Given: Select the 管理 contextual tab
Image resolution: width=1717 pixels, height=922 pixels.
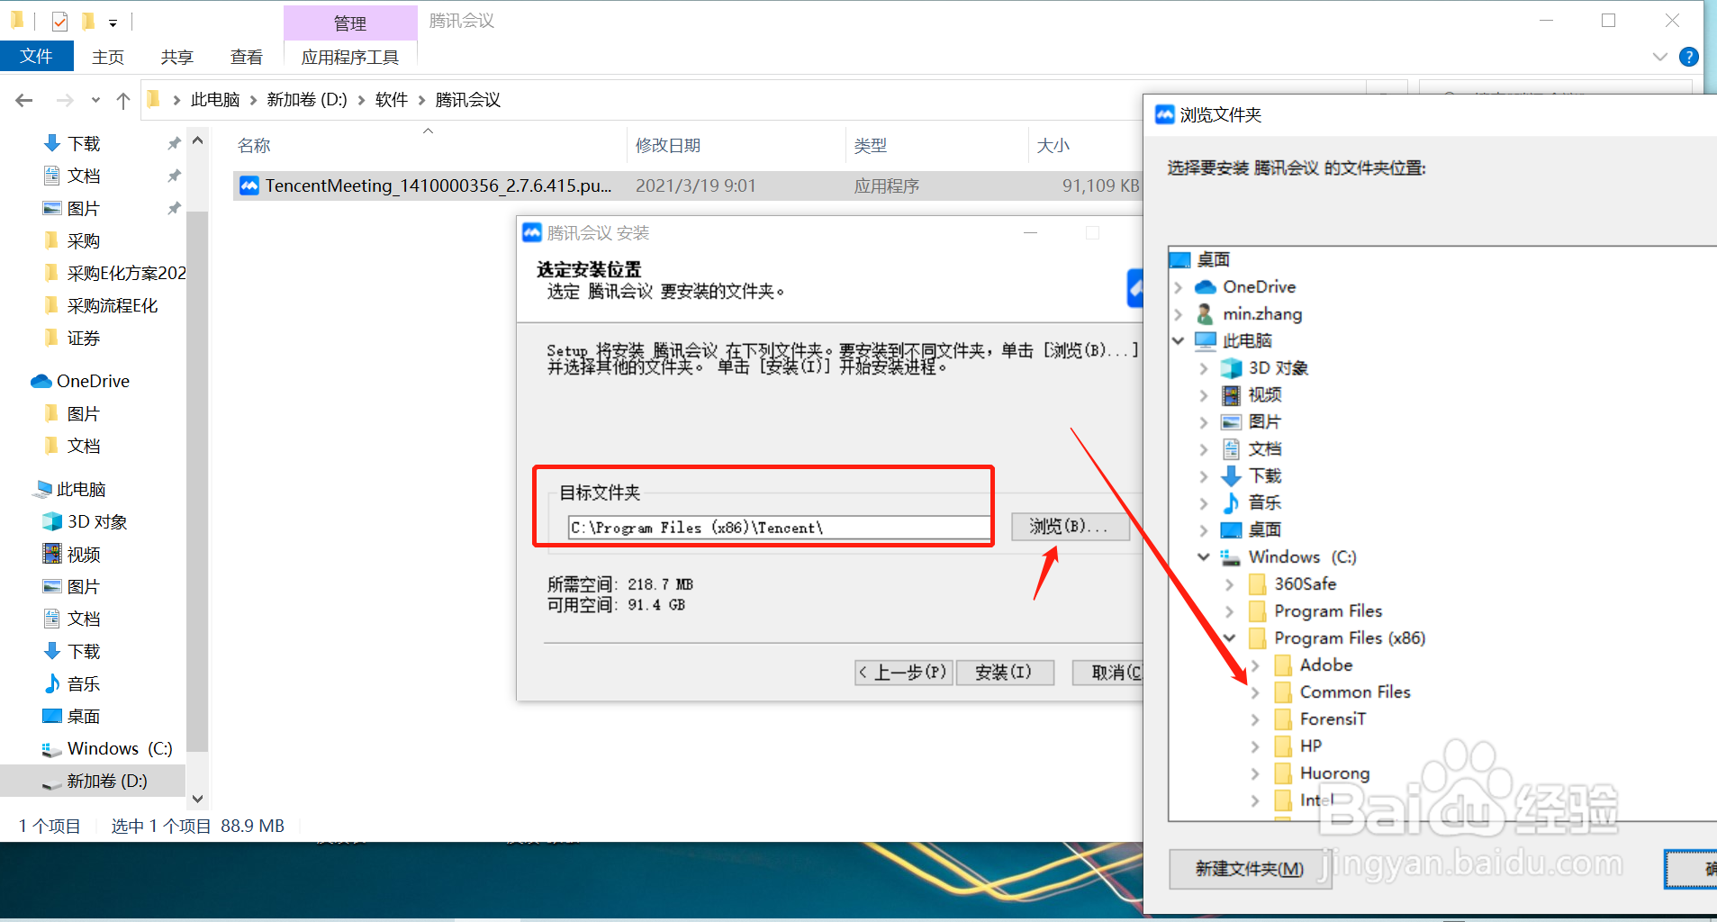Looking at the screenshot, I should [x=350, y=23].
